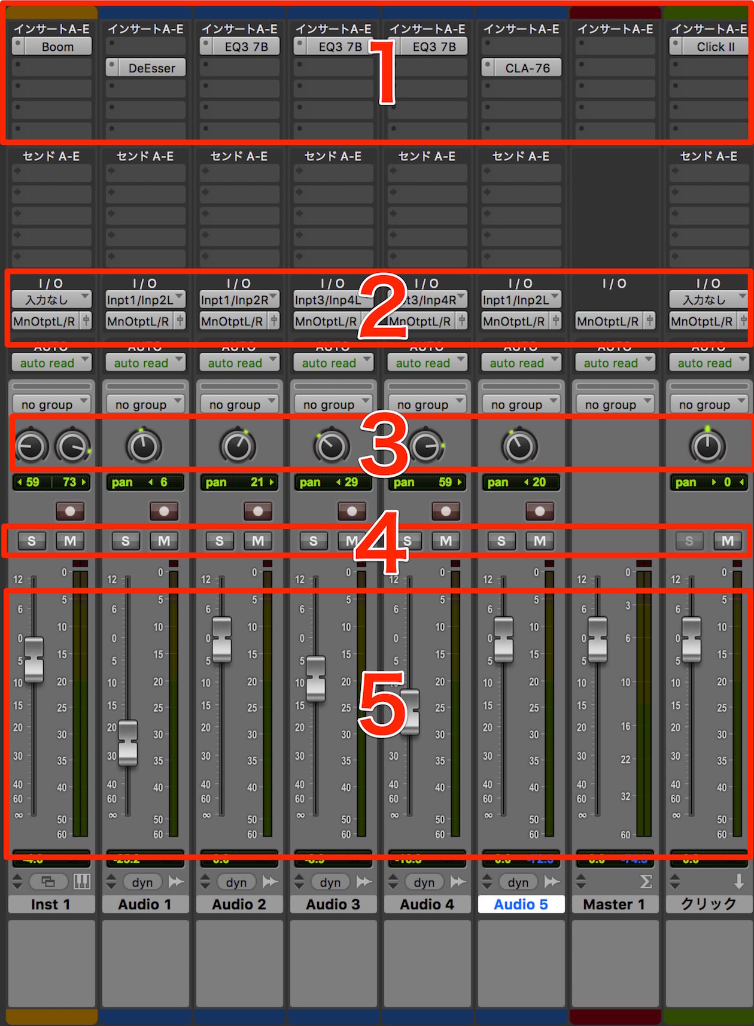Viewport: 754px width, 1026px height.
Task: Open the センド A-E header on クリック
Action: 709,156
